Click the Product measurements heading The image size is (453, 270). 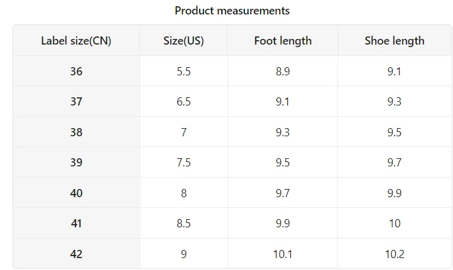coord(232,11)
